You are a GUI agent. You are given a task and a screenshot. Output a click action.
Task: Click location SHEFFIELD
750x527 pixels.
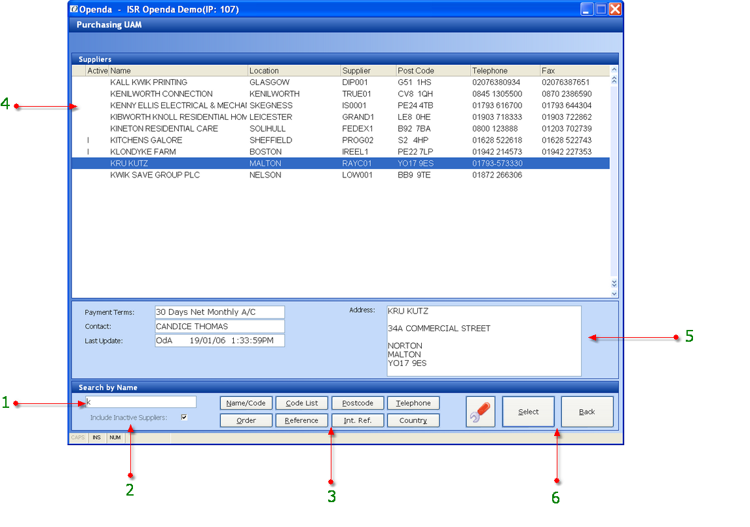[x=271, y=140]
